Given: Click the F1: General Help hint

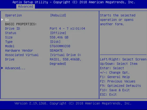Looking at the screenshot, I should pos(115,77).
